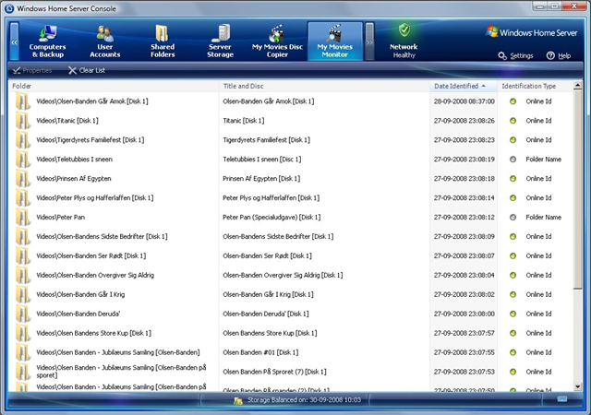The height and width of the screenshot is (415, 591).
Task: Click the storage balanced status bar icon
Action: coord(238,400)
